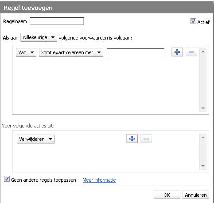
Task: Open the Verwijderen action dropdown
Action: click(x=35, y=139)
